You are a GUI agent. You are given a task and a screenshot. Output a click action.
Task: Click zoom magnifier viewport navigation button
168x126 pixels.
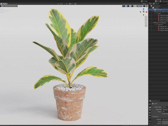[x=146, y=17]
